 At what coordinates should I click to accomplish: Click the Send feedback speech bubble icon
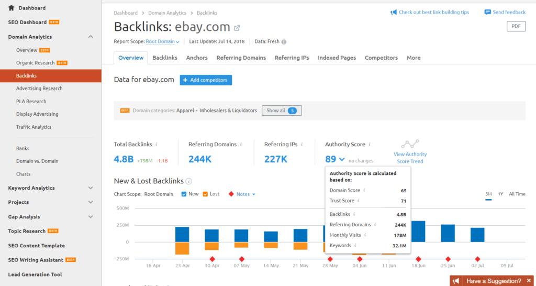point(488,13)
